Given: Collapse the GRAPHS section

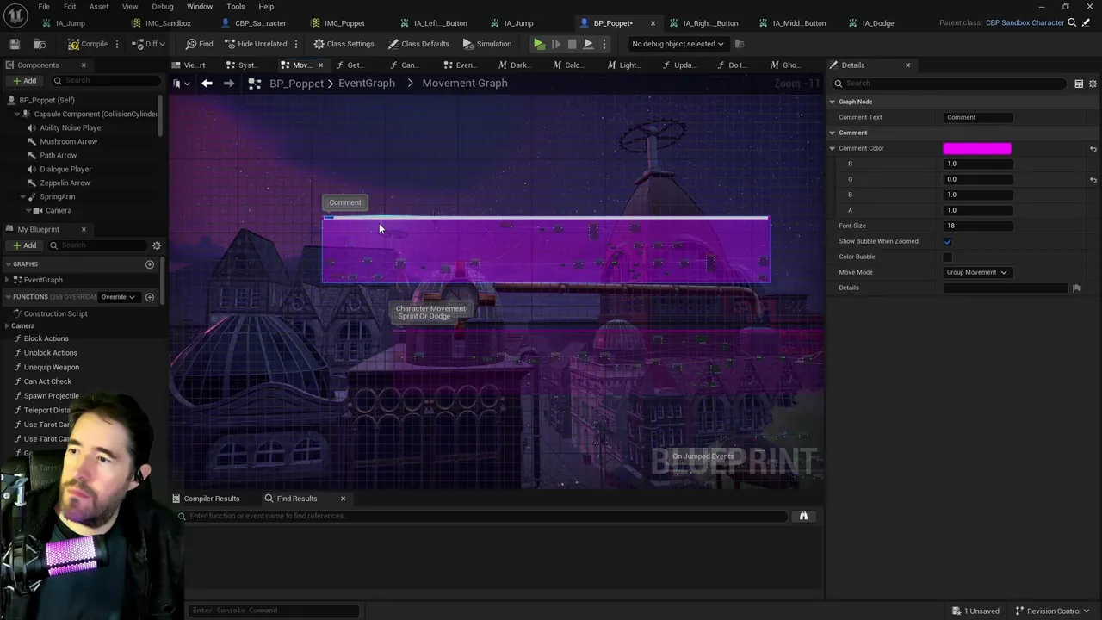Looking at the screenshot, I should coord(8,264).
